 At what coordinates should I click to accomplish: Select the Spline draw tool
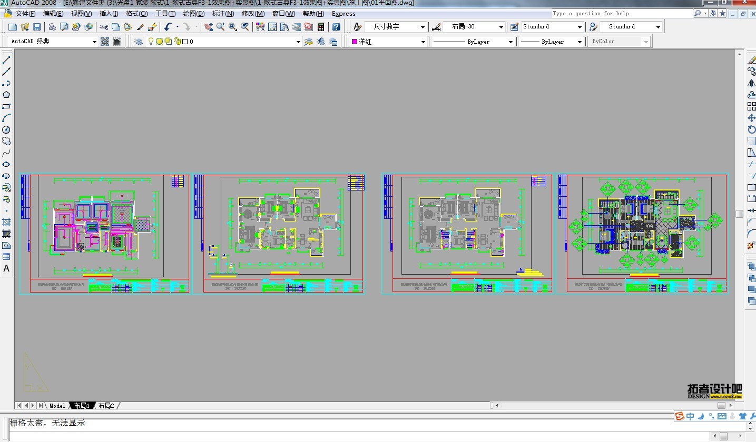[x=6, y=153]
